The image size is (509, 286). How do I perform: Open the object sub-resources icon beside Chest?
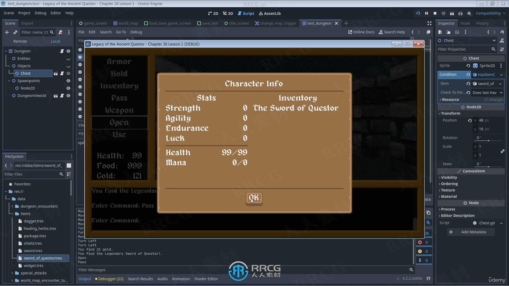(502, 41)
